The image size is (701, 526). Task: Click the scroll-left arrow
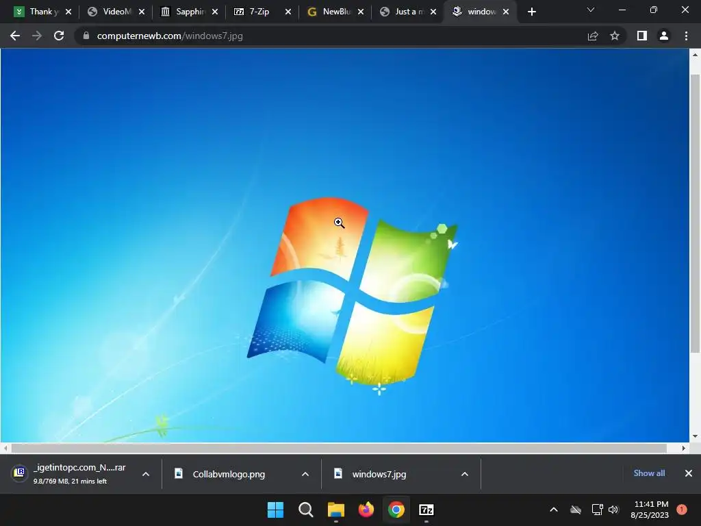click(x=5, y=448)
